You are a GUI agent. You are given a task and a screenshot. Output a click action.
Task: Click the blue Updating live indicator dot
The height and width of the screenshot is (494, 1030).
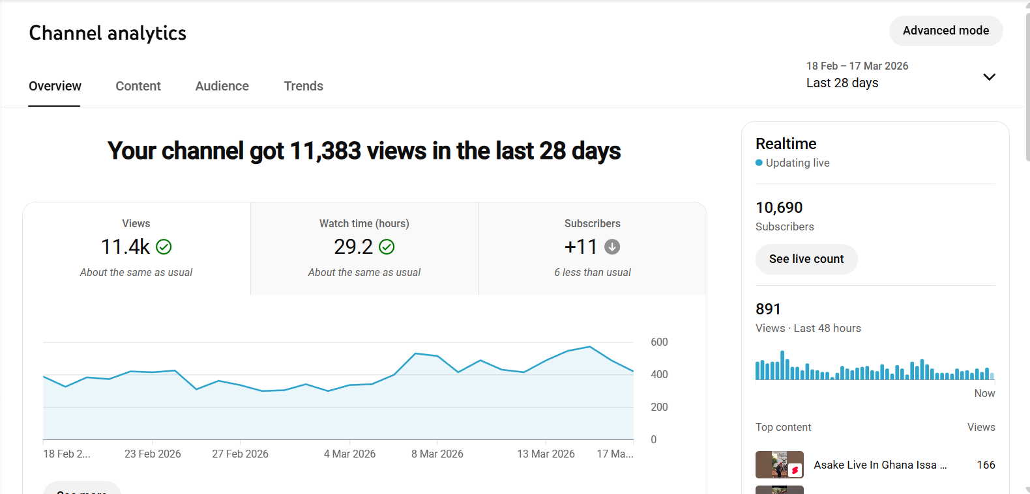pos(759,163)
